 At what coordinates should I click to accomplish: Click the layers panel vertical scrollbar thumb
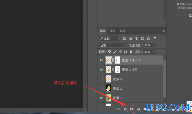pos(165,78)
